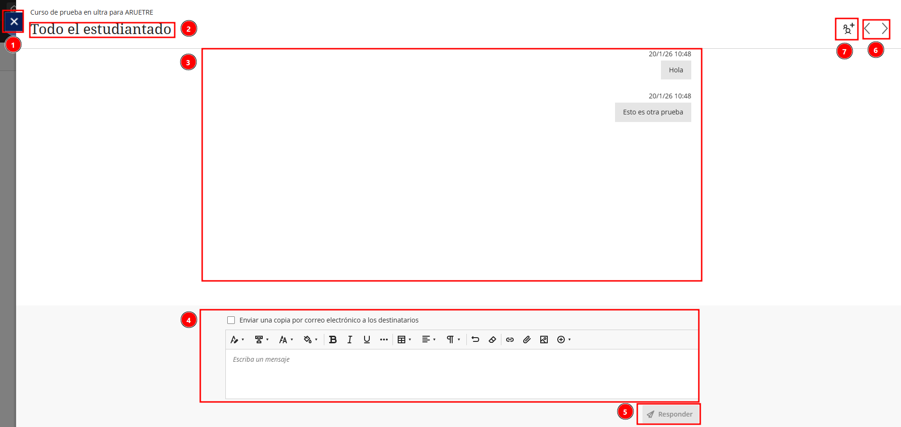
Task: Open the paint bucket color picker
Action: point(310,340)
